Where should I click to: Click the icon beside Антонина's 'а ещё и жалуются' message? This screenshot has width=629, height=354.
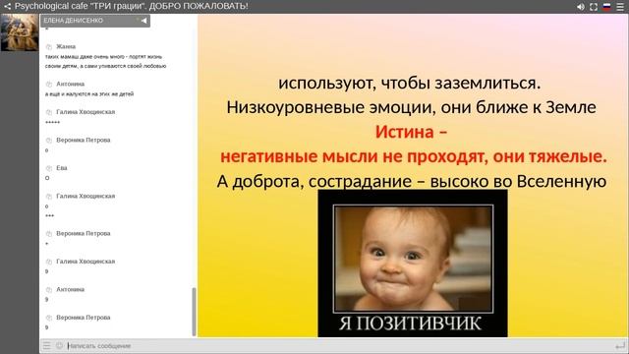49,85
